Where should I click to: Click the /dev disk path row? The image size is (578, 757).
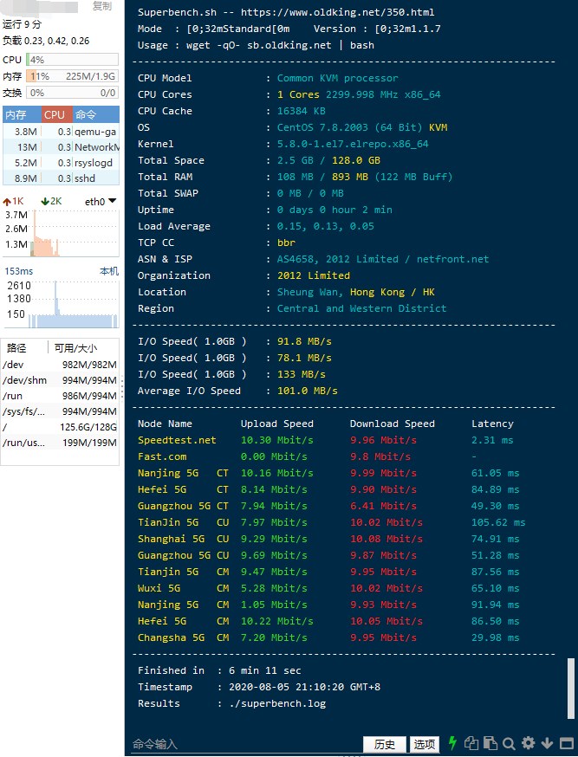point(60,365)
